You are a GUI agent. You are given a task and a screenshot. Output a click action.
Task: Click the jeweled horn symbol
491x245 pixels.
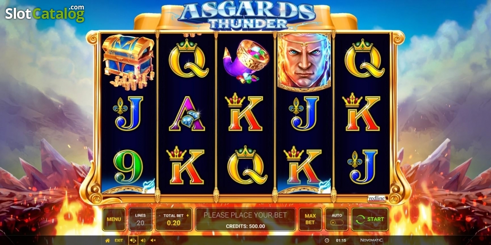[245, 61]
